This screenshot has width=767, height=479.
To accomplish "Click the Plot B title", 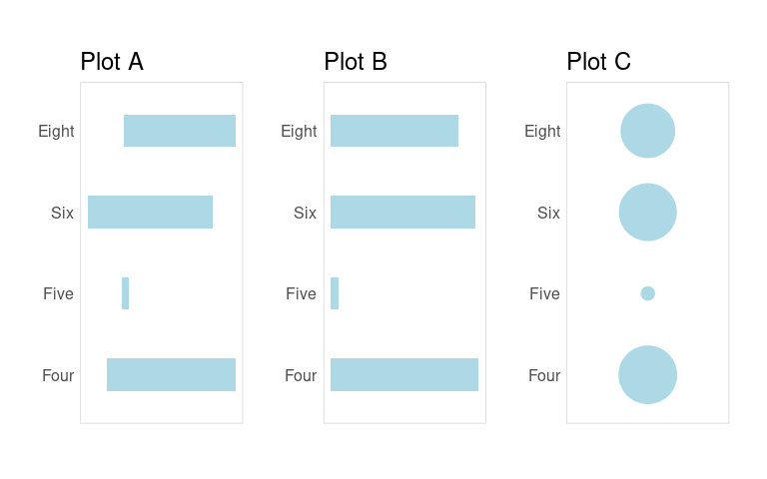I will point(356,62).
